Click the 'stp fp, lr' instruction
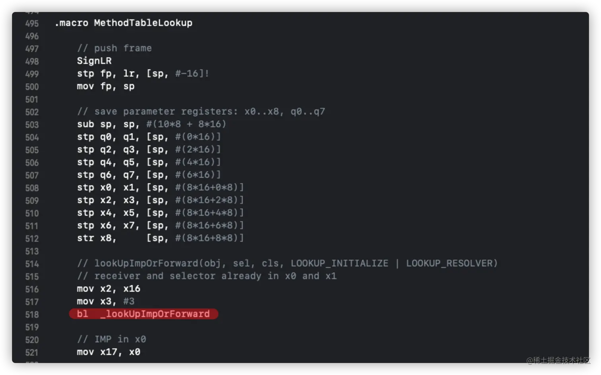The image size is (601, 375). [x=143, y=74]
